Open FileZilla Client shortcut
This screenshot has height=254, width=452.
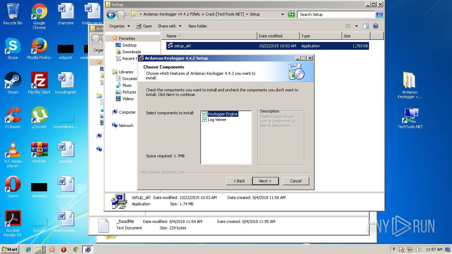39,83
